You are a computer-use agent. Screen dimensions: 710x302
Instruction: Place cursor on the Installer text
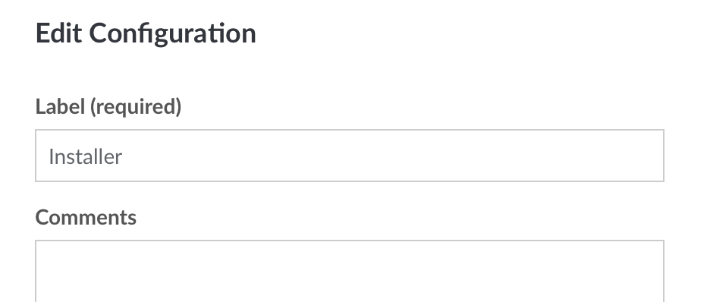point(85,156)
